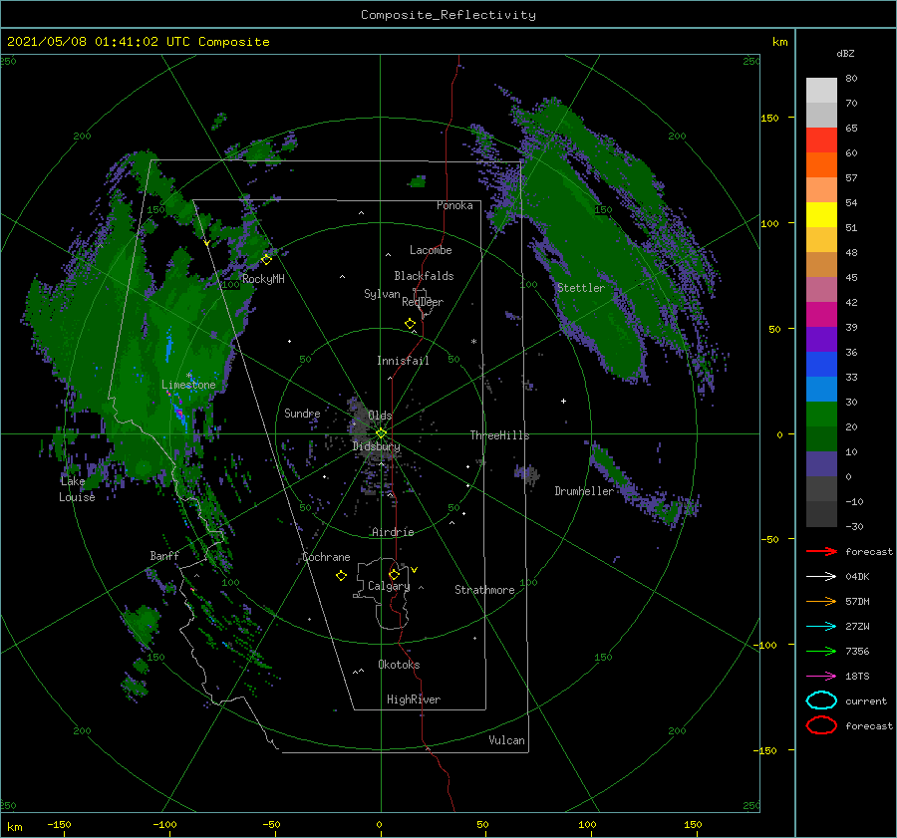Click the RockyMH label
Viewport: 897px width, 838px height.
point(263,279)
